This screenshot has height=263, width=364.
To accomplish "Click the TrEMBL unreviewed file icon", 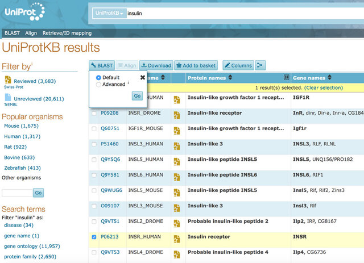I will (x=8, y=97).
